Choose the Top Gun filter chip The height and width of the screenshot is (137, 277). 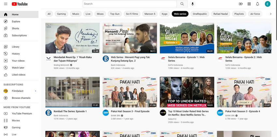coord(115,14)
